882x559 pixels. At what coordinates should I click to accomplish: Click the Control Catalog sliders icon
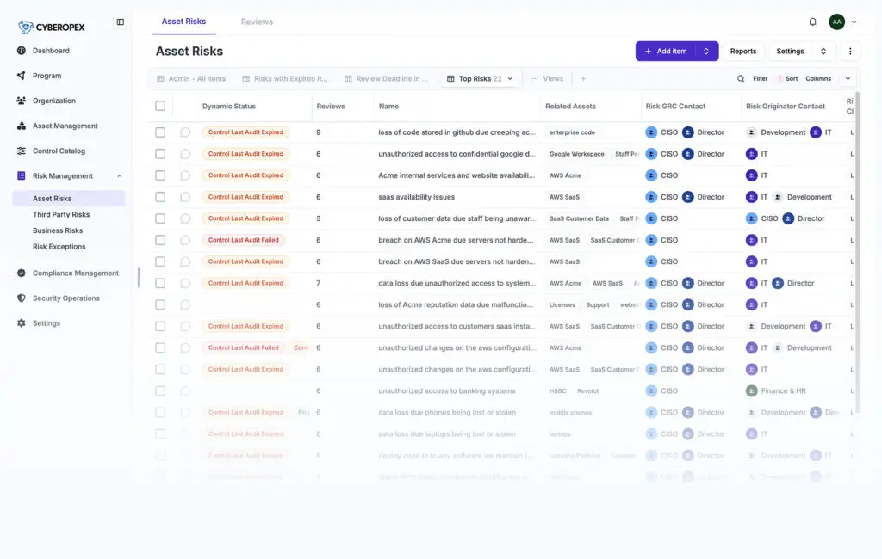[x=22, y=150]
